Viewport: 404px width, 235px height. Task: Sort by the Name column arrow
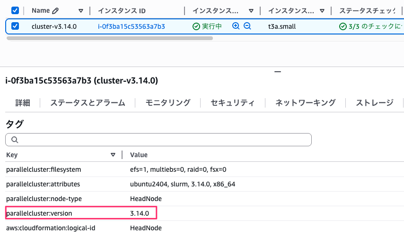pyautogui.click(x=80, y=10)
